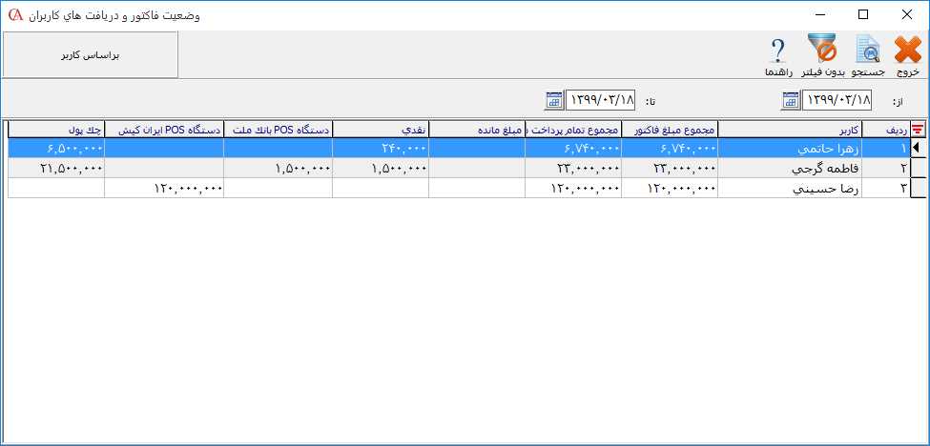
Task: Click the دستگاه POS بانک ملت column header
Action: coord(278,130)
